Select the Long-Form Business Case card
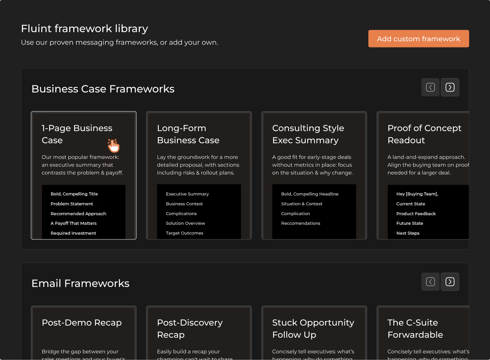This screenshot has width=490, height=360. tap(199, 175)
